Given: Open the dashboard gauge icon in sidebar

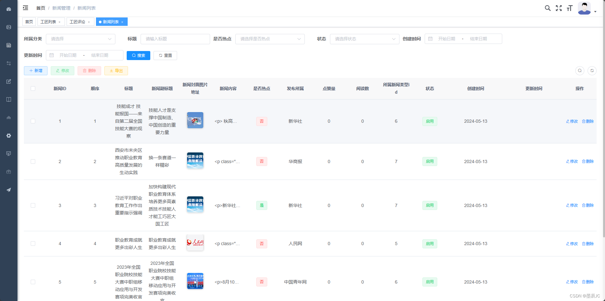Looking at the screenshot, I should pyautogui.click(x=9, y=9).
